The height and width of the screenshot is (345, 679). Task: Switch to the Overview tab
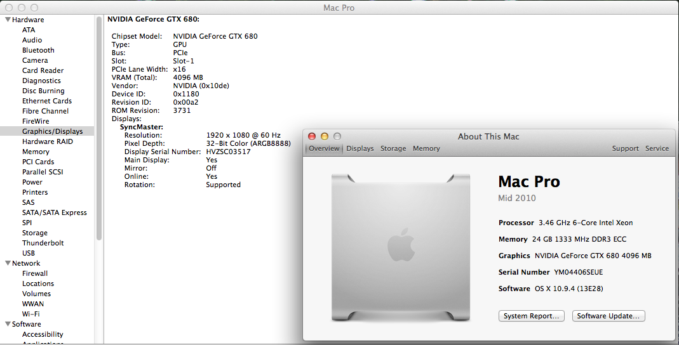click(x=324, y=148)
